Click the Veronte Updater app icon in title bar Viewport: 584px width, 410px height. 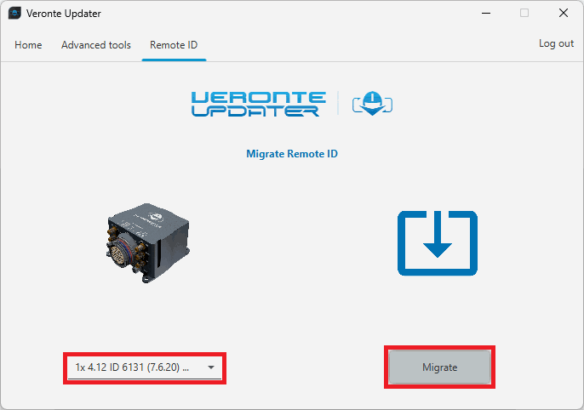pos(14,14)
